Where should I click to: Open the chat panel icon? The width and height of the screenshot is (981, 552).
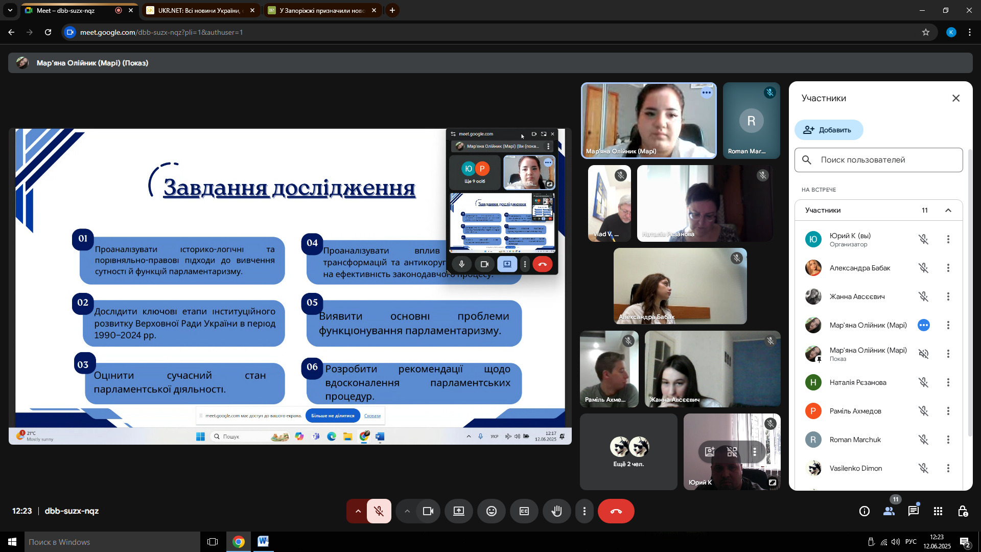(x=913, y=511)
